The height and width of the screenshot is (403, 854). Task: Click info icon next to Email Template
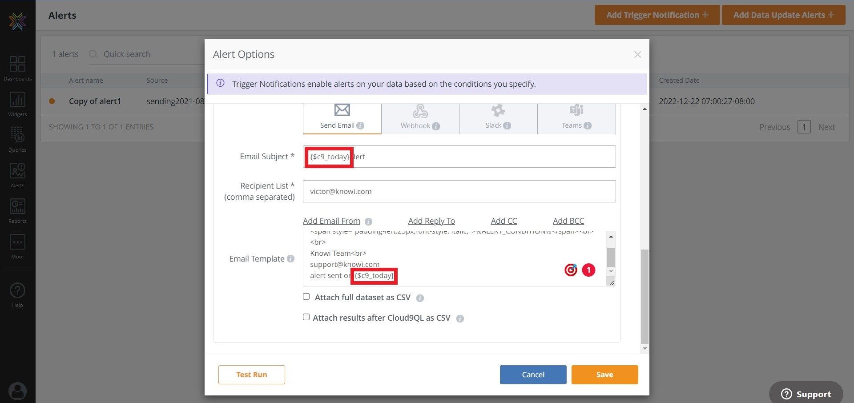(290, 259)
